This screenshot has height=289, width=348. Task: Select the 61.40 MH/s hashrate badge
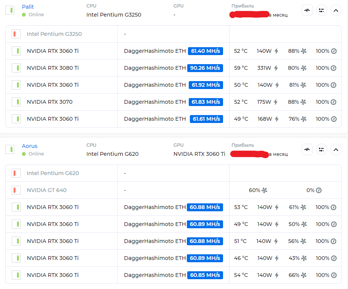pyautogui.click(x=205, y=51)
